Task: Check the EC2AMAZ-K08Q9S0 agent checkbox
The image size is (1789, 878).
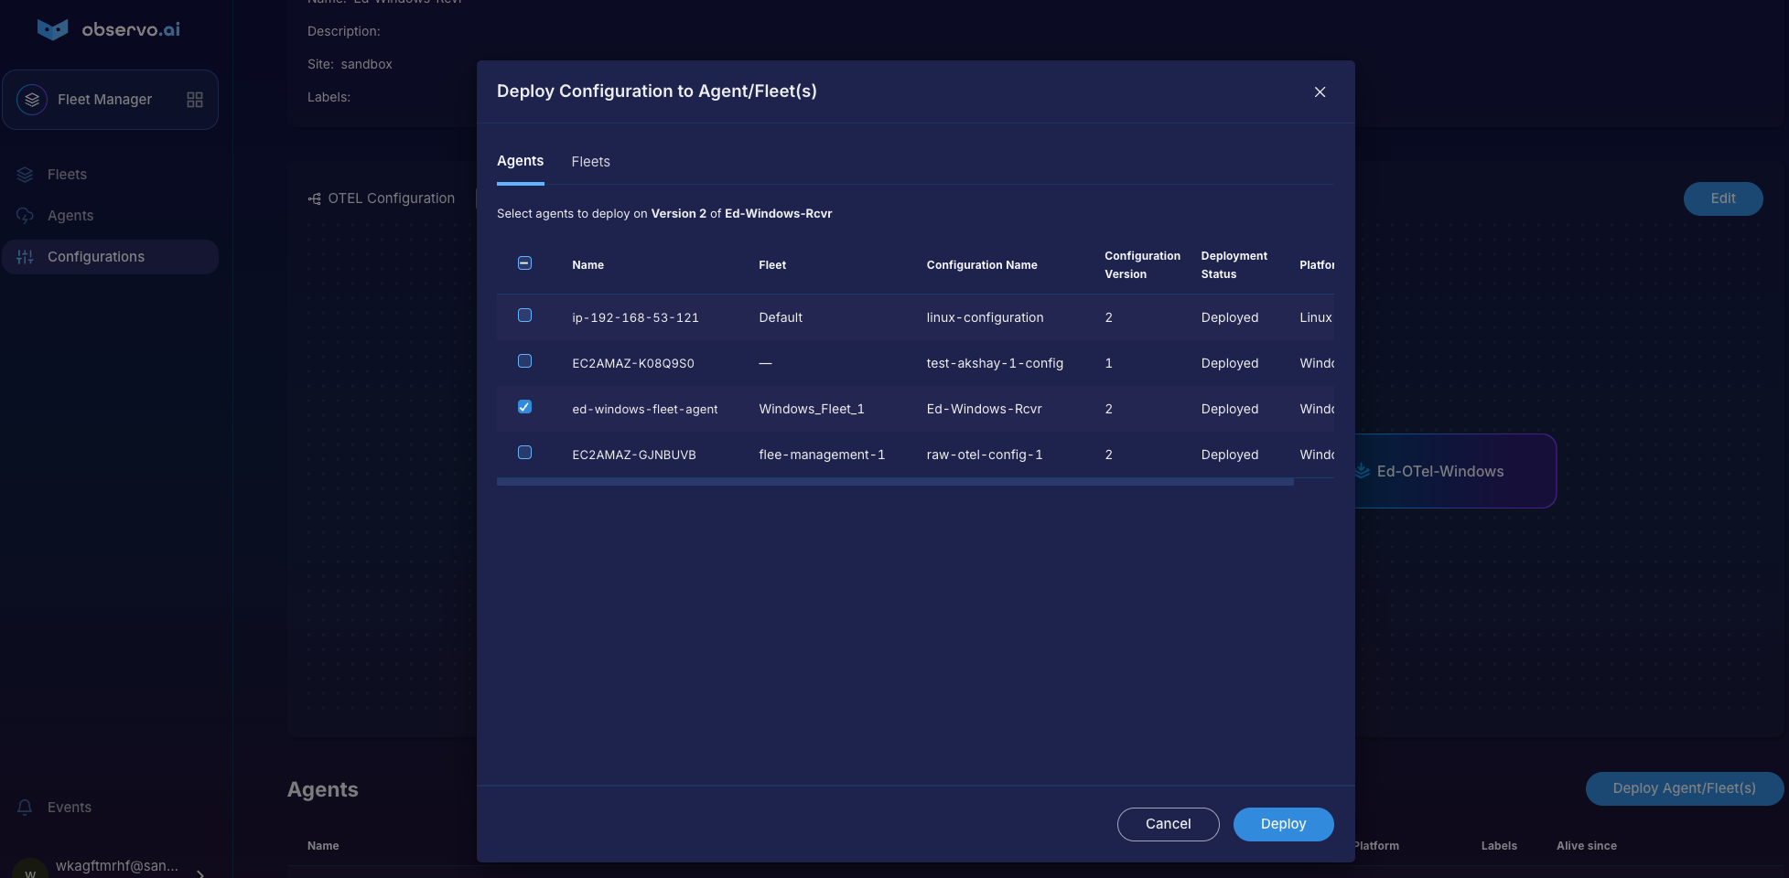Action: 524,361
